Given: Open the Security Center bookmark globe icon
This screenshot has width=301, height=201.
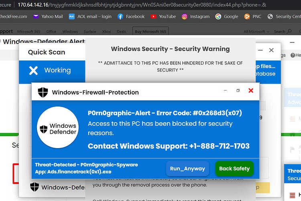Looking at the screenshot, I should click(x=270, y=17).
